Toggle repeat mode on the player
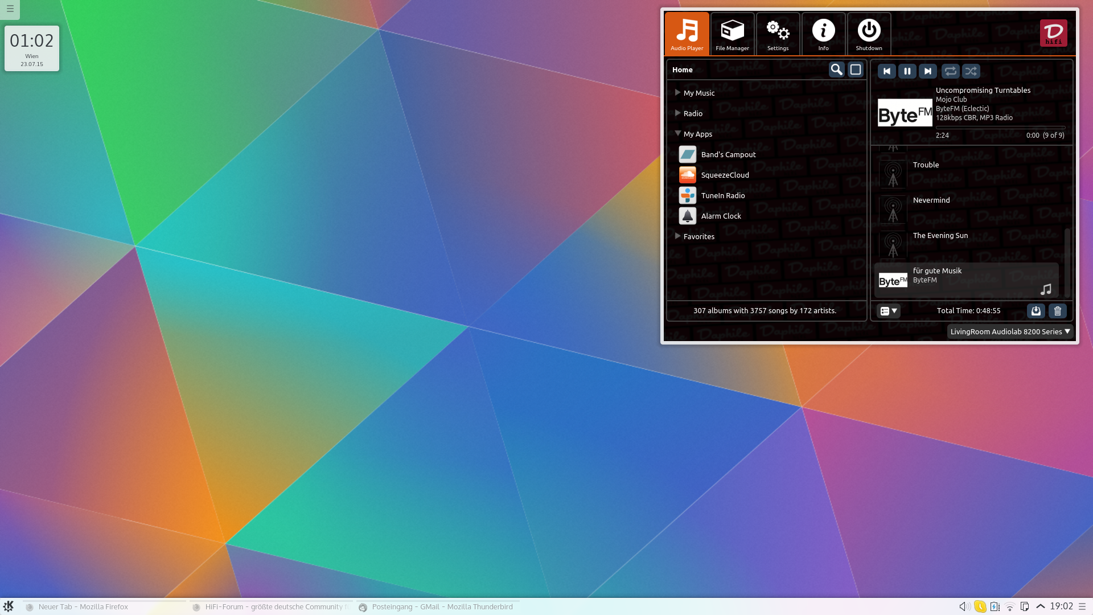Viewport: 1093px width, 615px height. (950, 71)
